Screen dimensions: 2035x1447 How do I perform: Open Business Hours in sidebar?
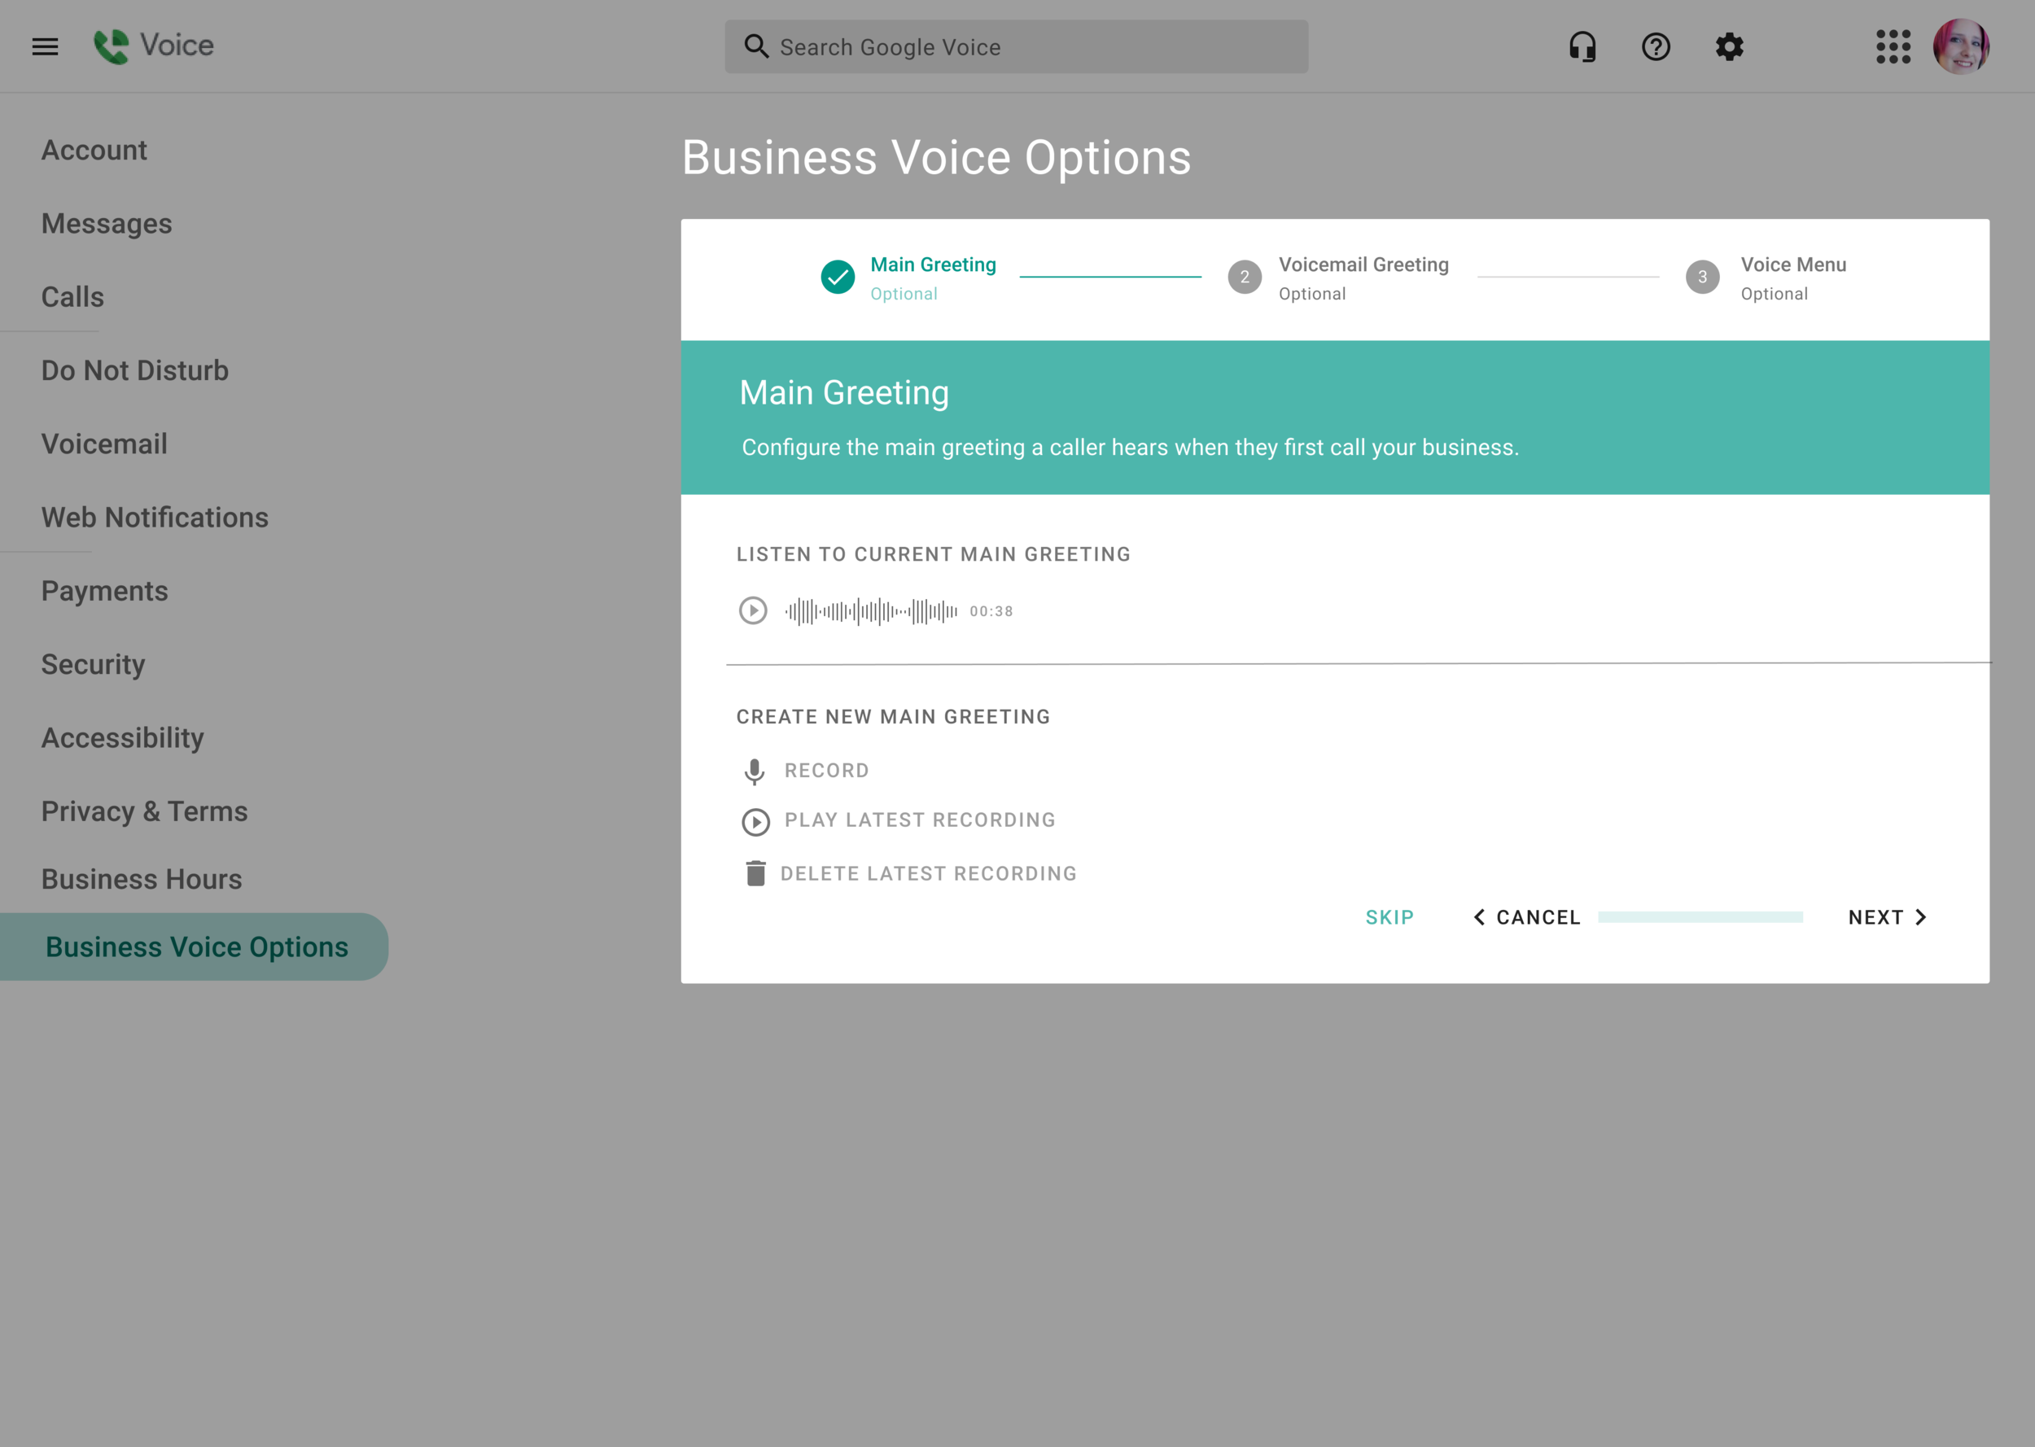142,879
